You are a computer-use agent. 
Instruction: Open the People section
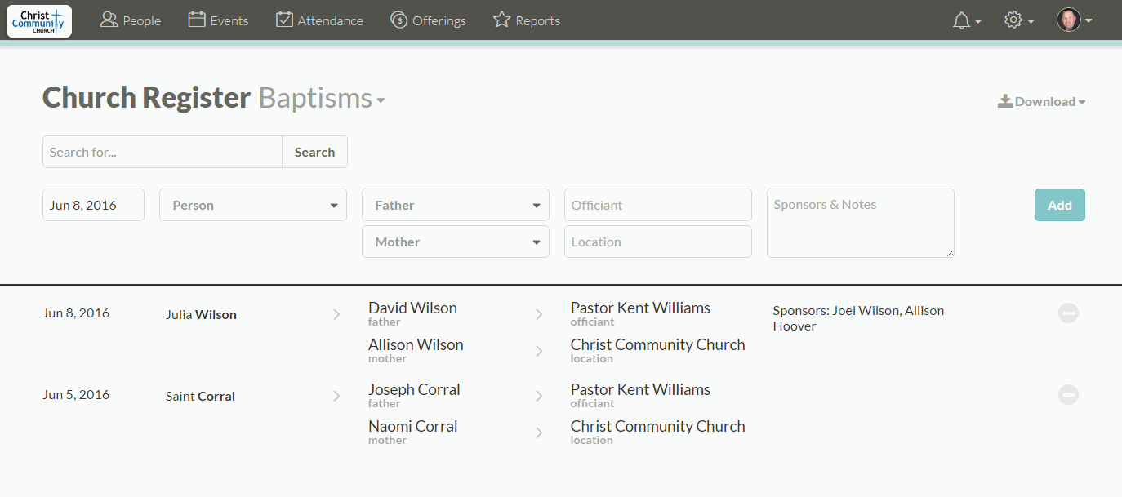click(130, 20)
